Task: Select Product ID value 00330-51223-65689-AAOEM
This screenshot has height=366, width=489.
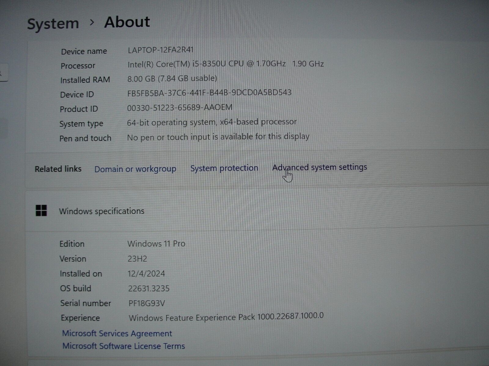Action: 180,107
